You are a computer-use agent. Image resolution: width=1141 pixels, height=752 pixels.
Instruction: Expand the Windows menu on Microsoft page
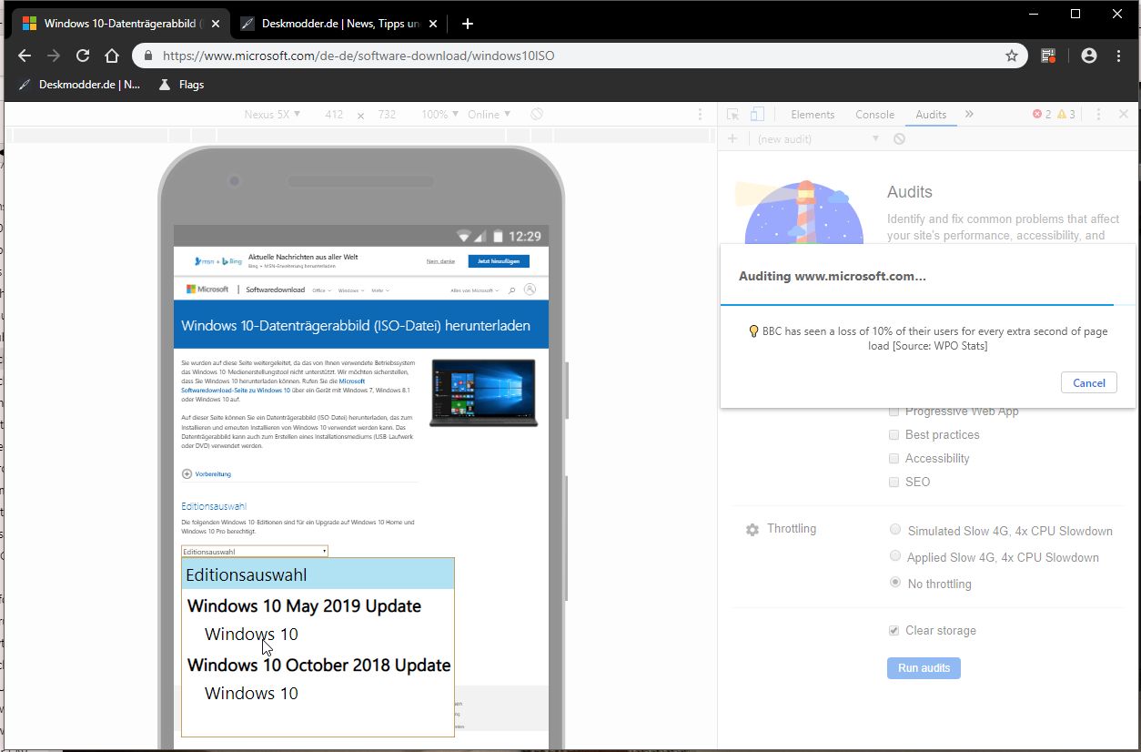pos(351,290)
